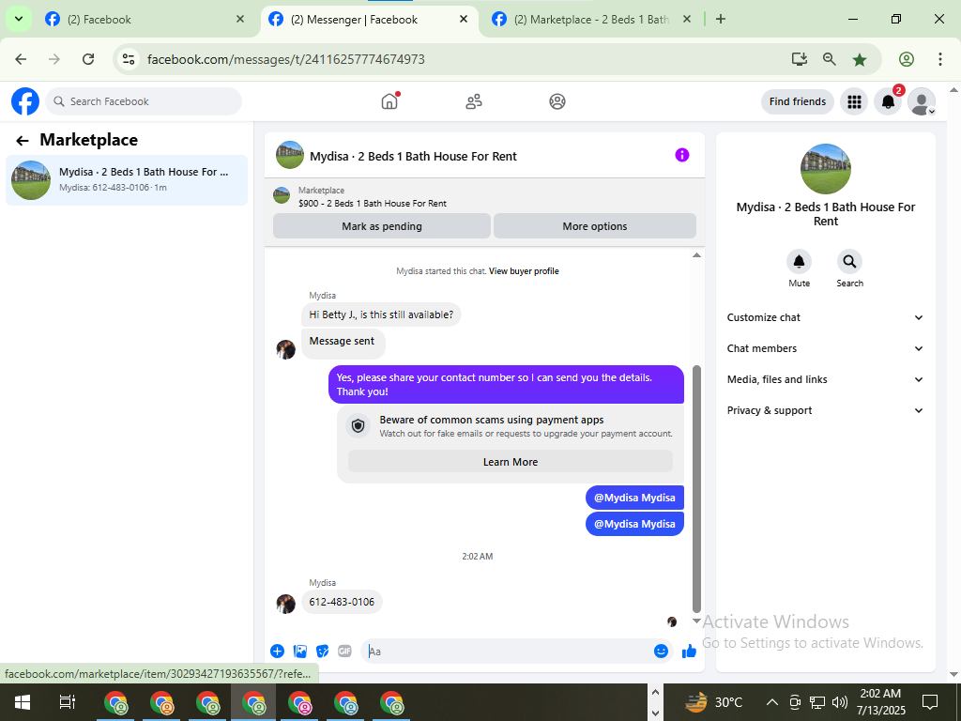Close the Marketplace browser tab

(x=687, y=19)
